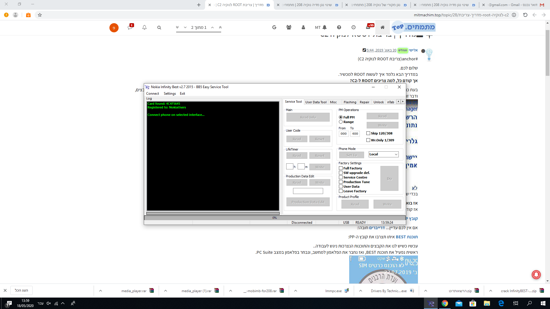Open the Mitmachim.top site logo
This screenshot has width=550, height=309.
[413, 27]
